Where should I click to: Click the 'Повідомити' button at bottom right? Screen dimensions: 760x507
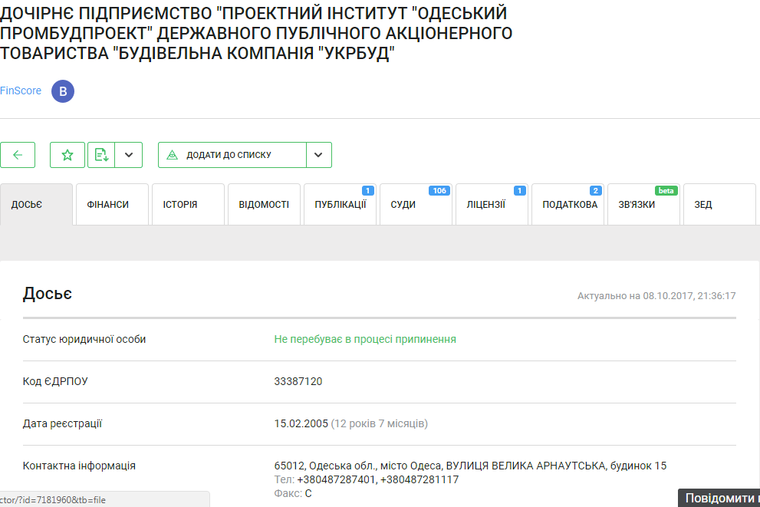[719, 499]
